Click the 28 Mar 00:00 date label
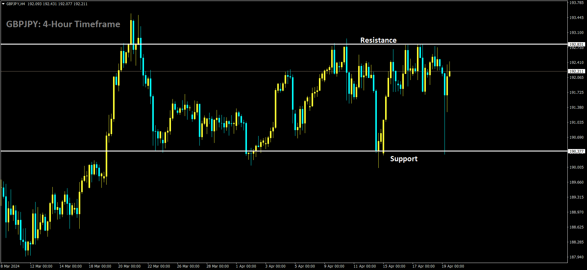 coord(218,266)
